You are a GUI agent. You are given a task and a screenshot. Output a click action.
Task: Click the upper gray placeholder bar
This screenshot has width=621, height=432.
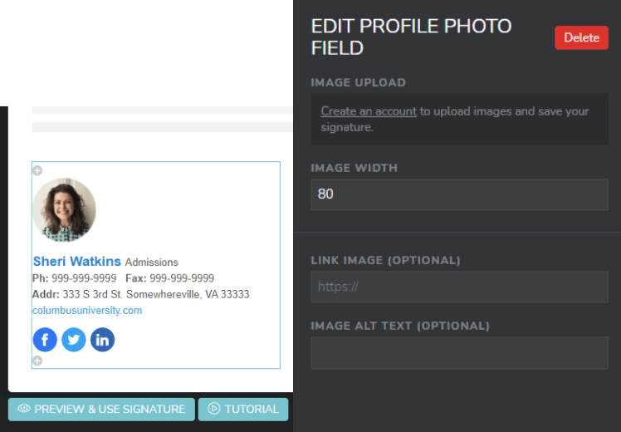pyautogui.click(x=162, y=110)
